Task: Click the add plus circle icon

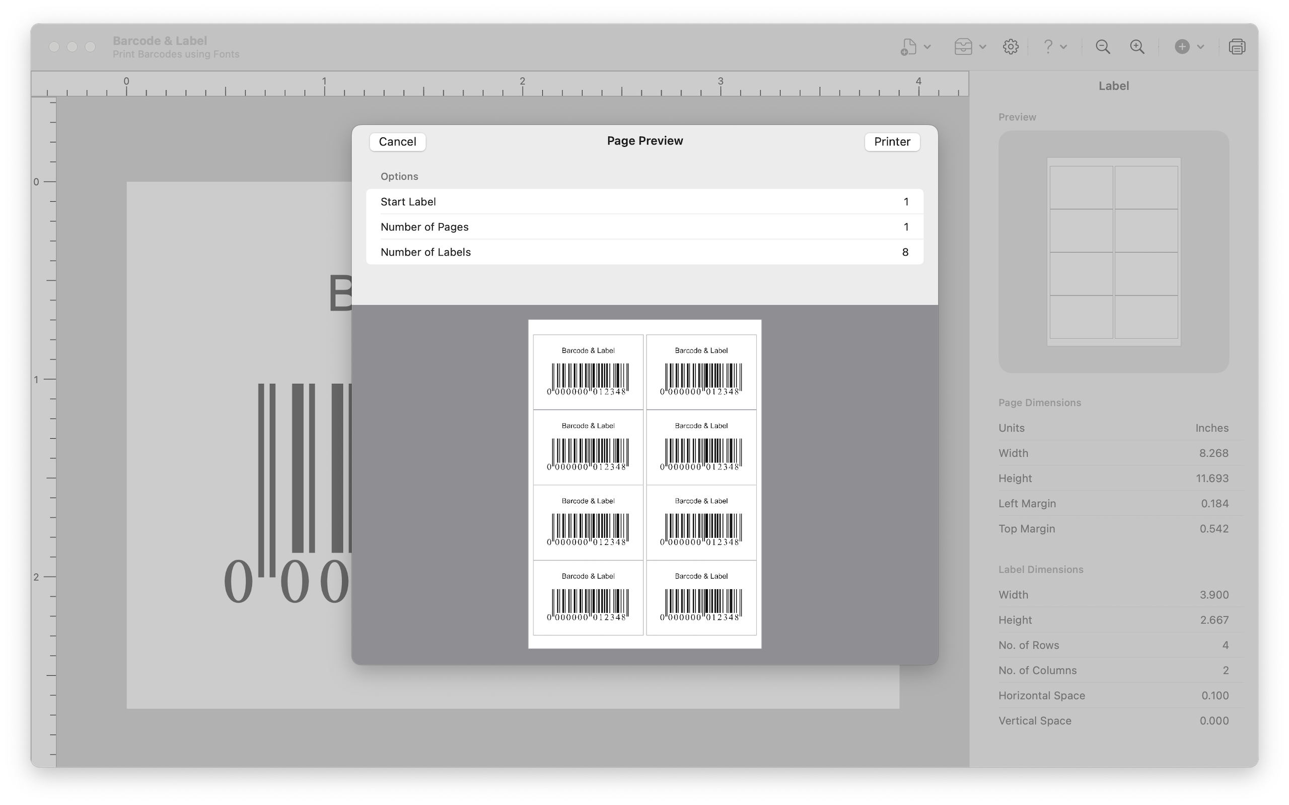Action: pyautogui.click(x=1182, y=47)
